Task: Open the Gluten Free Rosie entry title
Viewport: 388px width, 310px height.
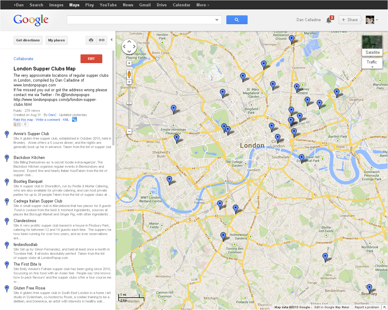Action: click(29, 288)
